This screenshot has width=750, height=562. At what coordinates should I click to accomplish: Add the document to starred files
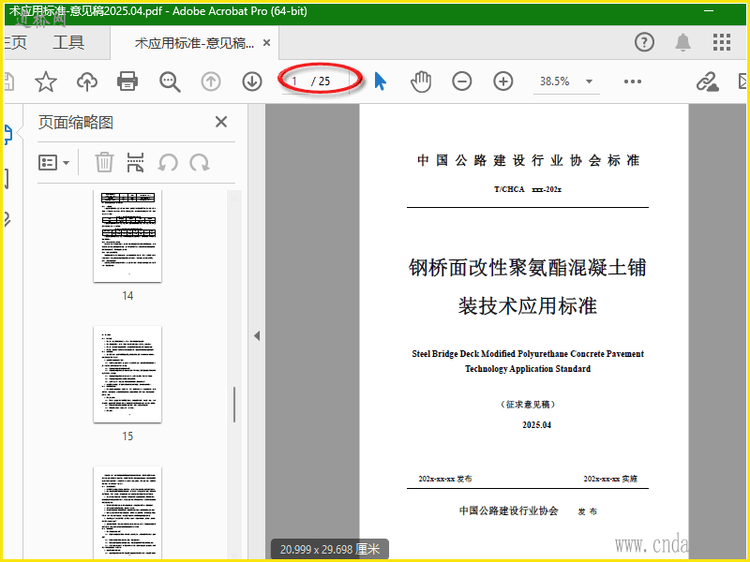46,81
